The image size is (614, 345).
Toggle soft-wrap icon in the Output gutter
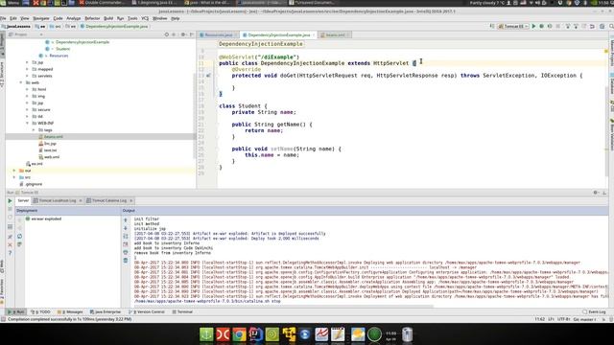click(x=126, y=237)
